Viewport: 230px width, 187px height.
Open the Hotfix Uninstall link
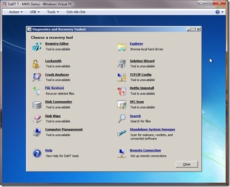(x=142, y=88)
